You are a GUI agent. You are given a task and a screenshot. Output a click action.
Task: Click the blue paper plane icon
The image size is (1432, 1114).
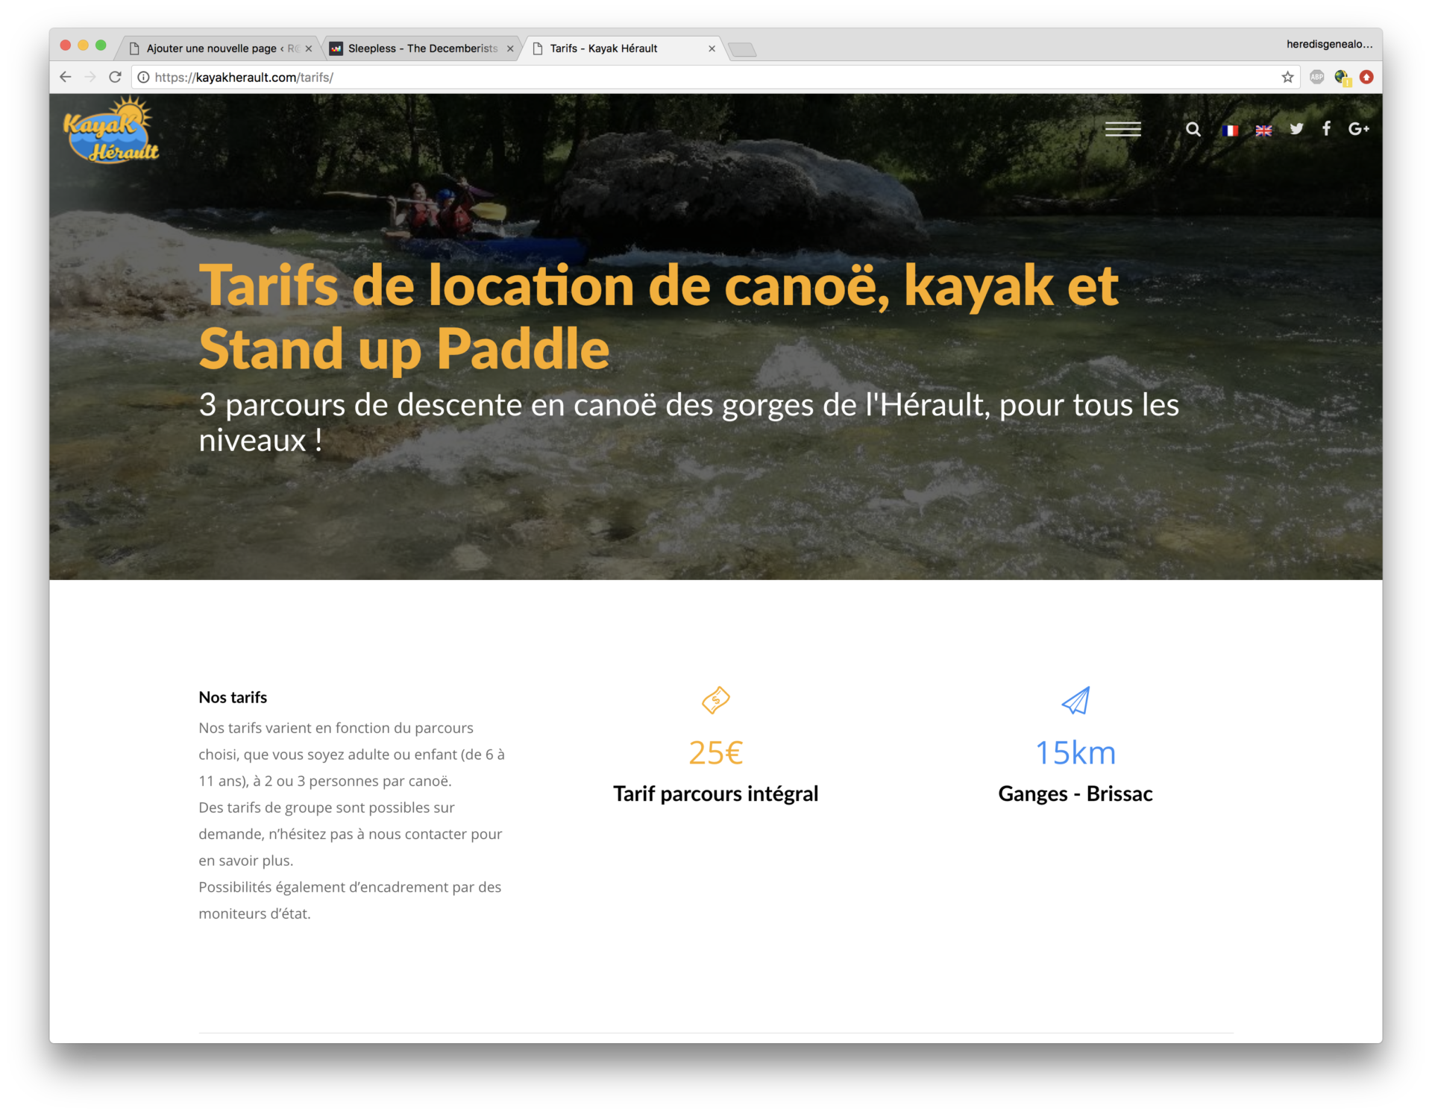[1075, 700]
